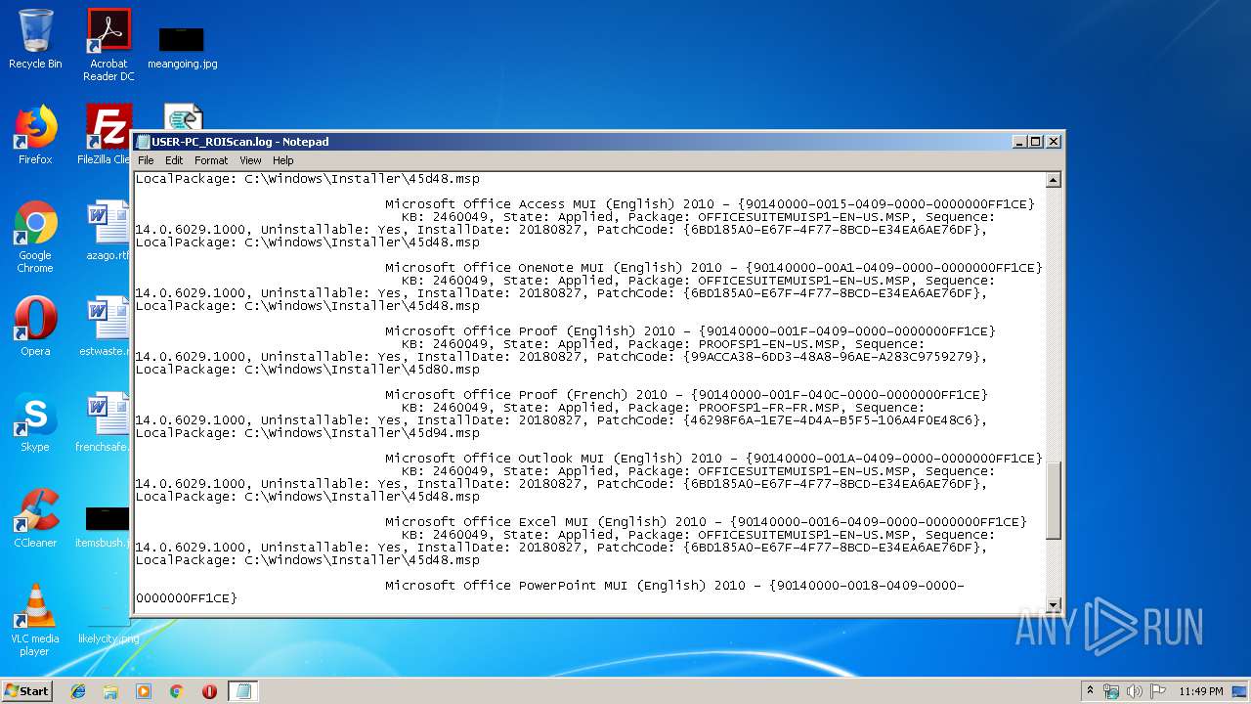This screenshot has width=1251, height=704.
Task: Open the volume tray icon
Action: [x=1134, y=691]
